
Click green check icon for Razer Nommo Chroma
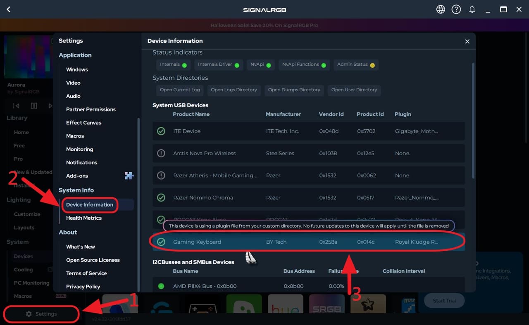tap(161, 198)
